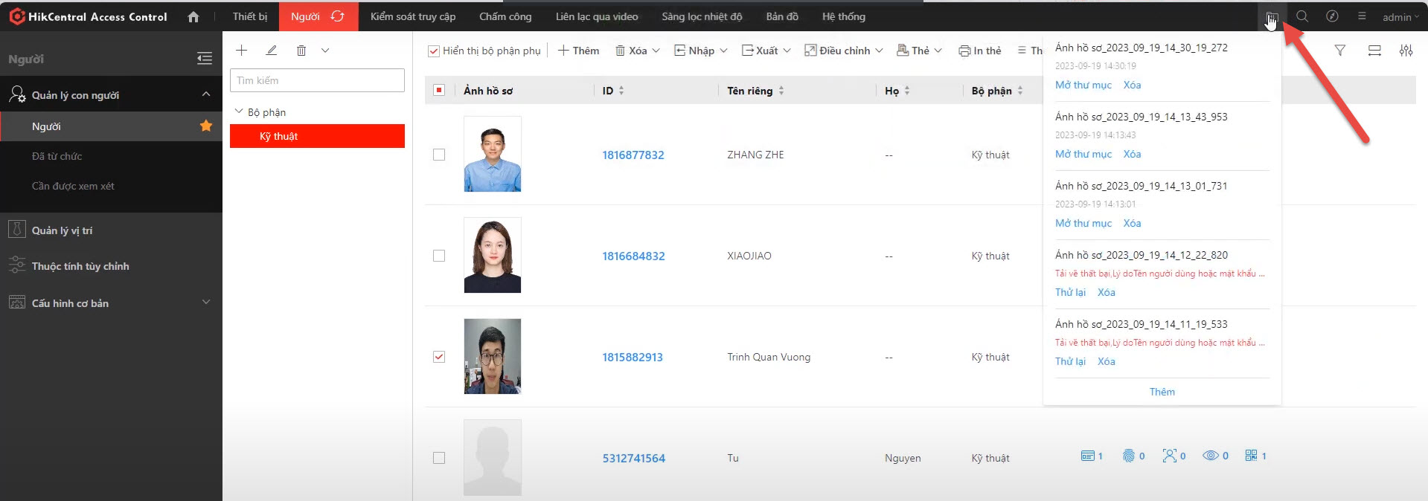Screen dimensions: 1428x501
Task: Open the Xuất export dropdown
Action: [766, 51]
